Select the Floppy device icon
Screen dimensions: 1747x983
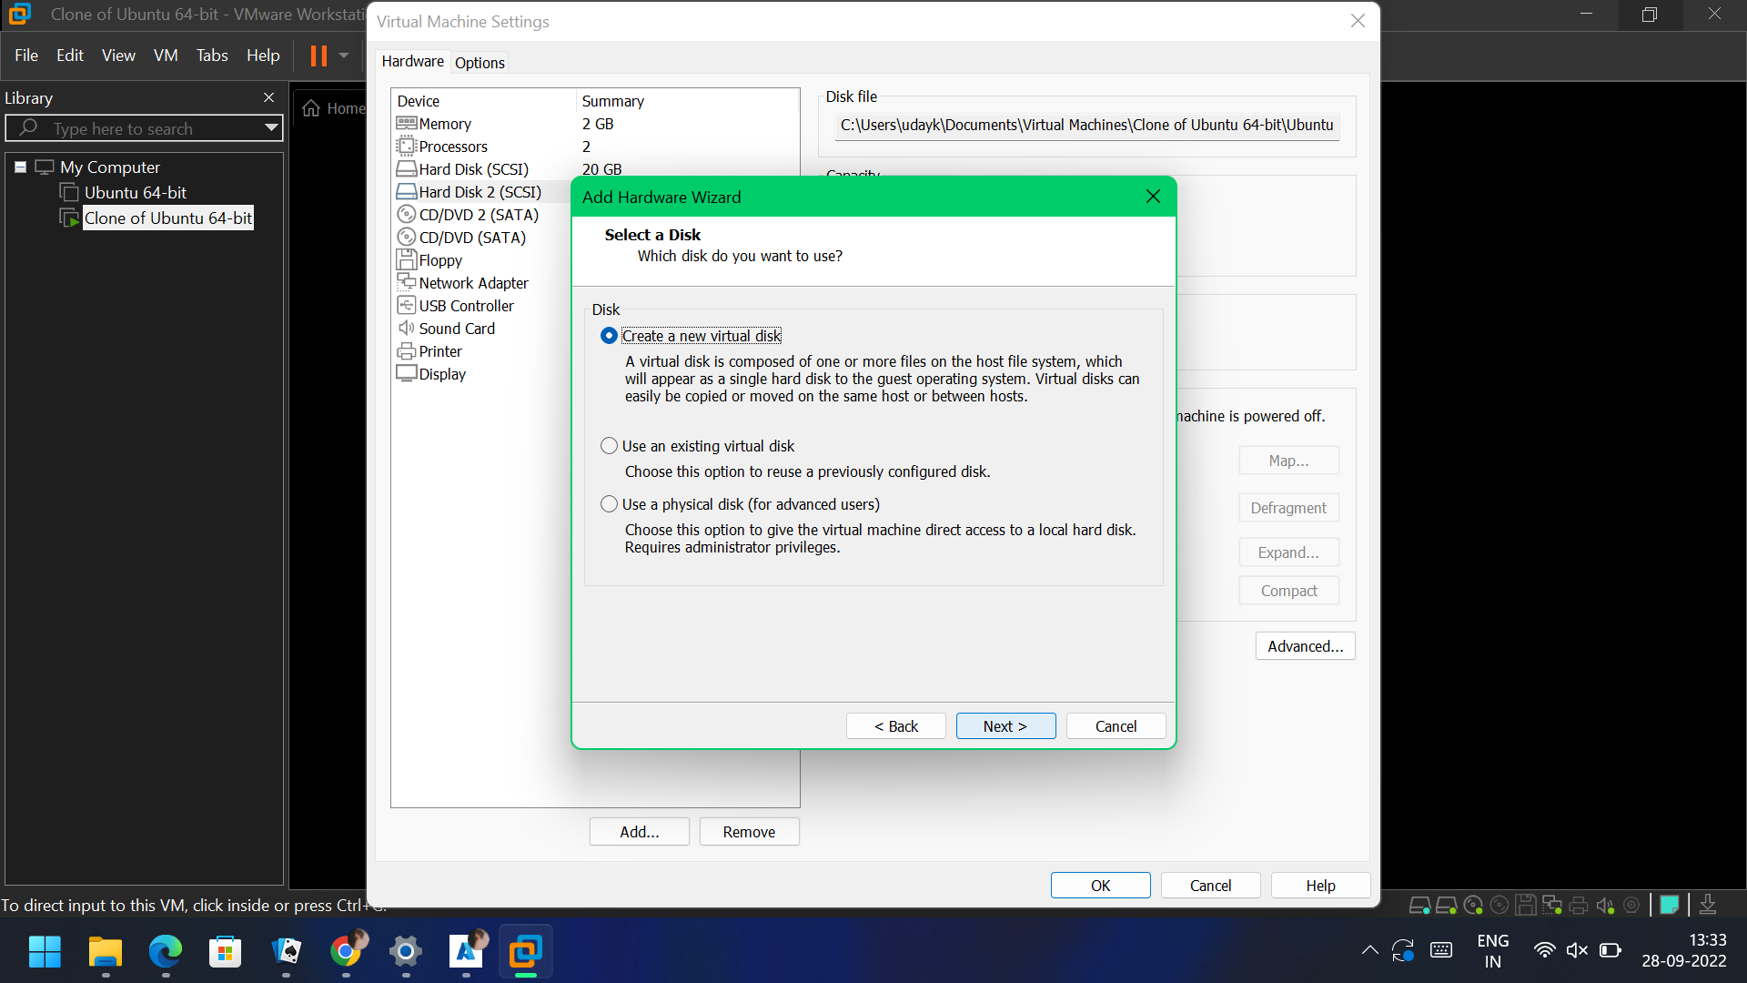[x=406, y=260]
